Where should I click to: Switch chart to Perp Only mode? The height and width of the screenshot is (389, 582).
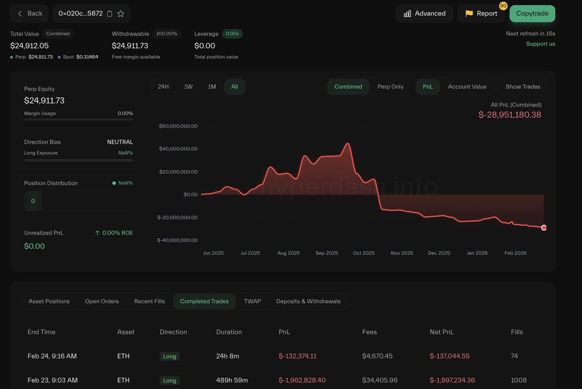390,87
